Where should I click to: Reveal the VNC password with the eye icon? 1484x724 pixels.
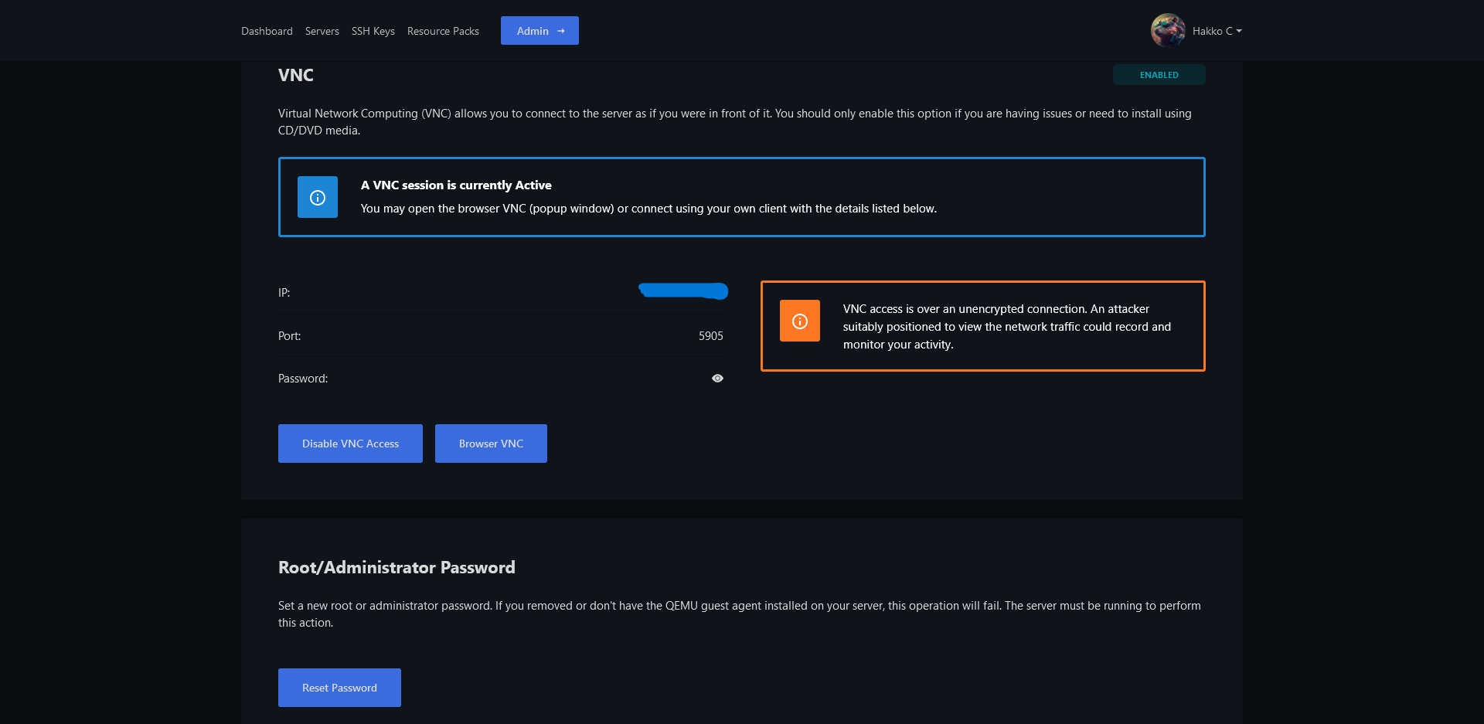[x=717, y=379]
